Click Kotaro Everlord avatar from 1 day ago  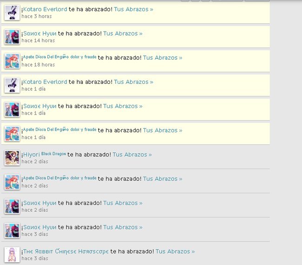pos(12,85)
